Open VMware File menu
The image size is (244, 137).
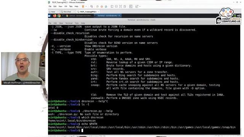click(50, 6)
